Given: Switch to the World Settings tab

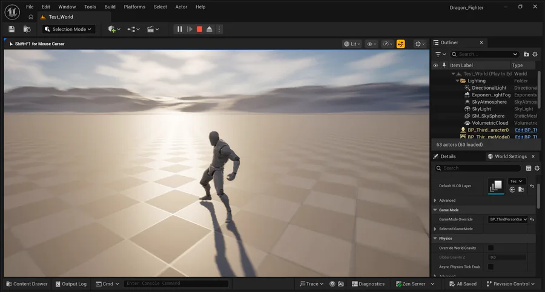Looking at the screenshot, I should point(510,156).
